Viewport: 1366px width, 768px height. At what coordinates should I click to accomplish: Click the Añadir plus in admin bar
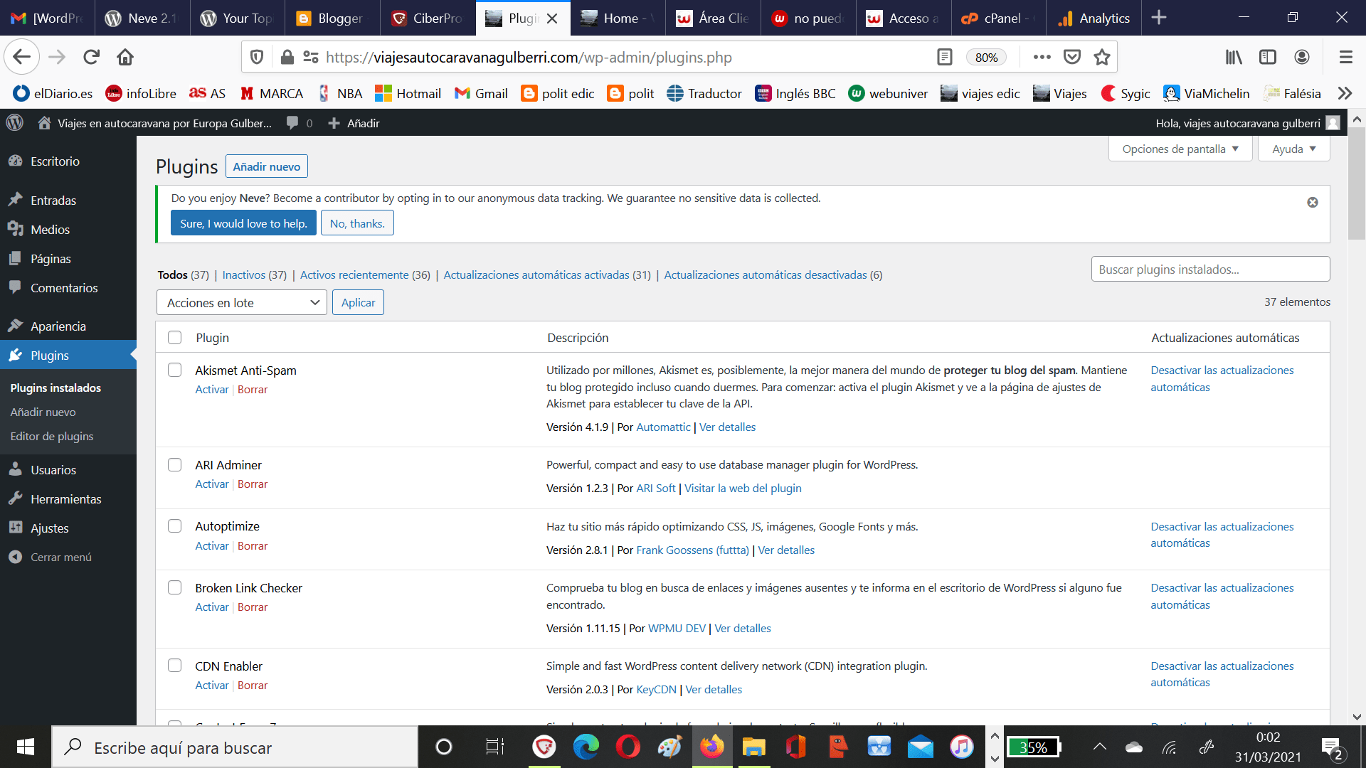(x=334, y=123)
